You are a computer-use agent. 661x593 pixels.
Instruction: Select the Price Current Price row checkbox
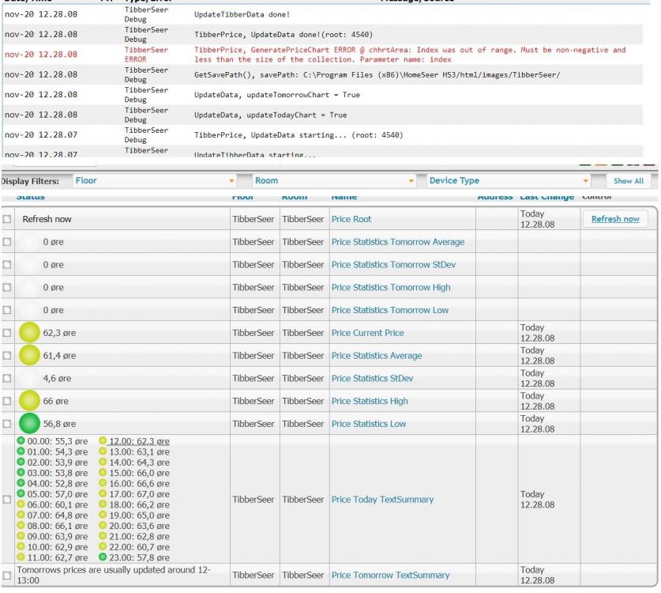7,333
